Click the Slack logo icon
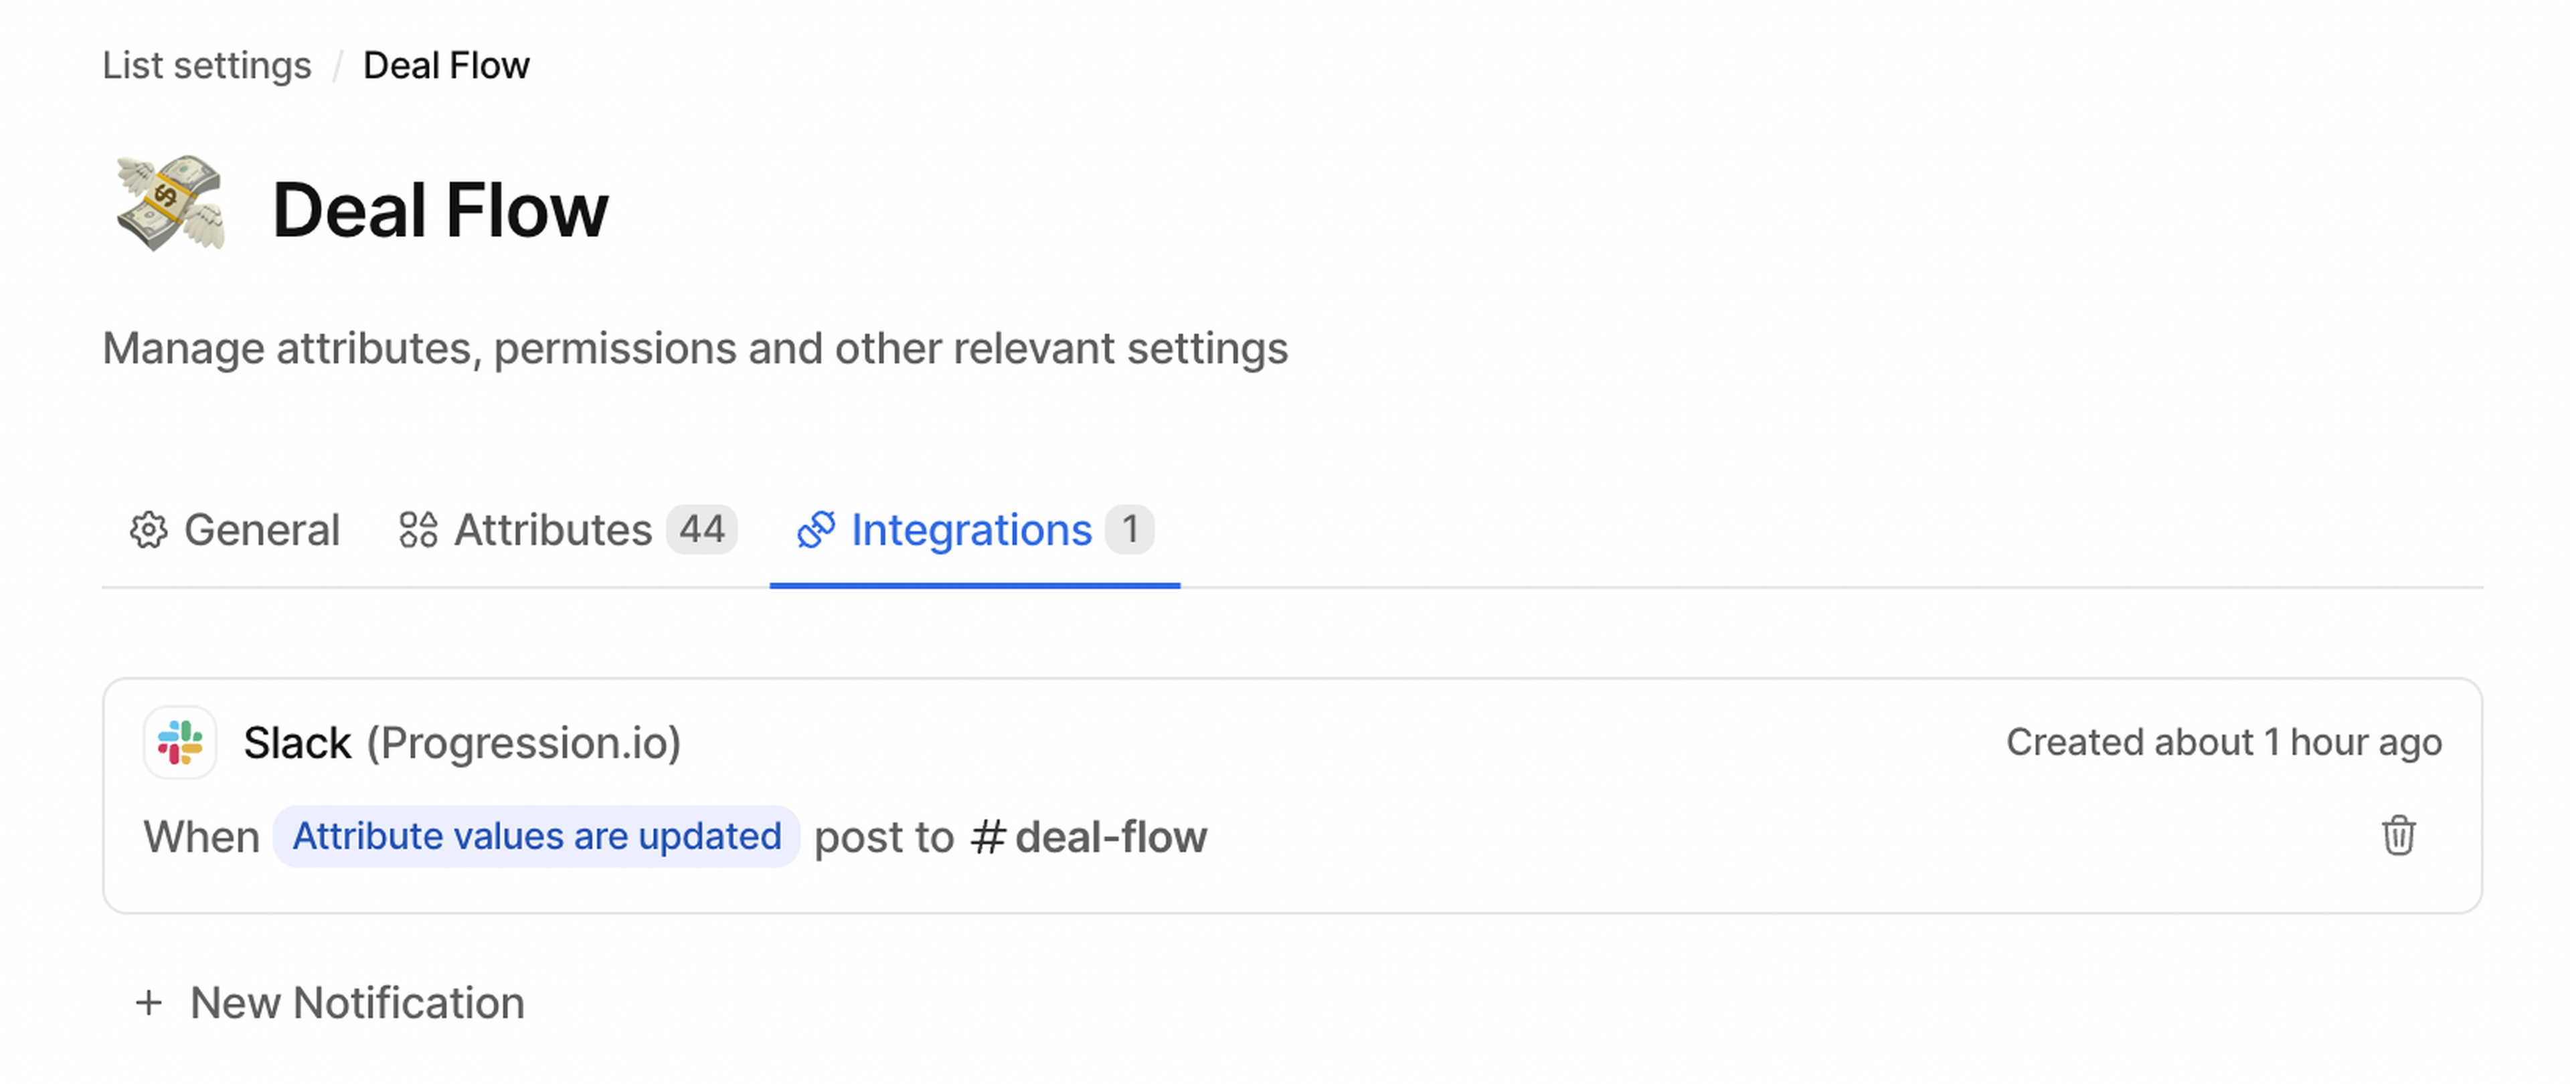Viewport: 2570px width, 1084px height. 181,743
